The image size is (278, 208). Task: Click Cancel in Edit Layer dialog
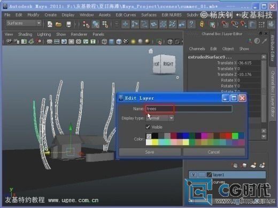[214, 152]
